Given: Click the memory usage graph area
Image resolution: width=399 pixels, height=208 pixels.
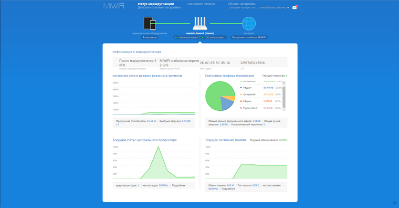Looking at the screenshot, I should click(259, 172).
